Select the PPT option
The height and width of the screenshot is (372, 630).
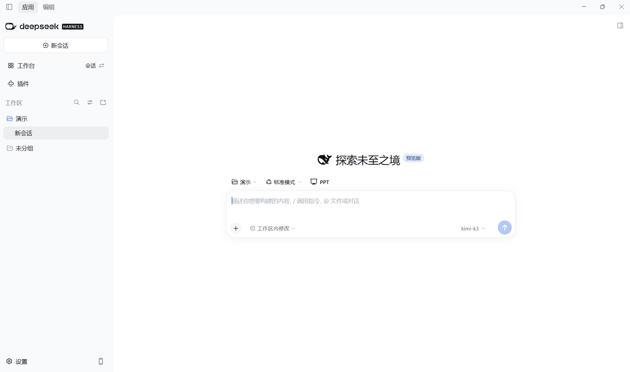(x=320, y=182)
